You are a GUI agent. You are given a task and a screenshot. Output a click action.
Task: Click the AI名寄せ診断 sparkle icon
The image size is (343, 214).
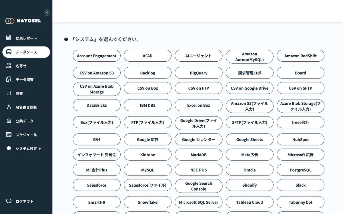[x=9, y=107]
